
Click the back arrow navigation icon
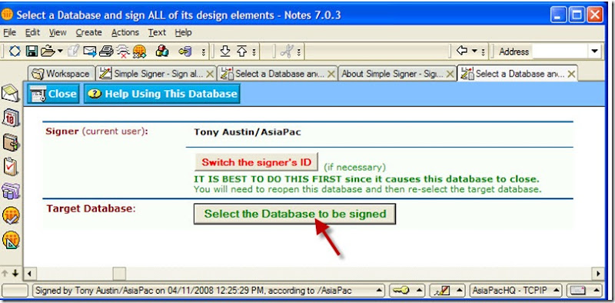click(x=463, y=51)
